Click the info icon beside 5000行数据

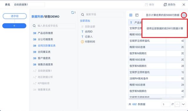click(184, 15)
